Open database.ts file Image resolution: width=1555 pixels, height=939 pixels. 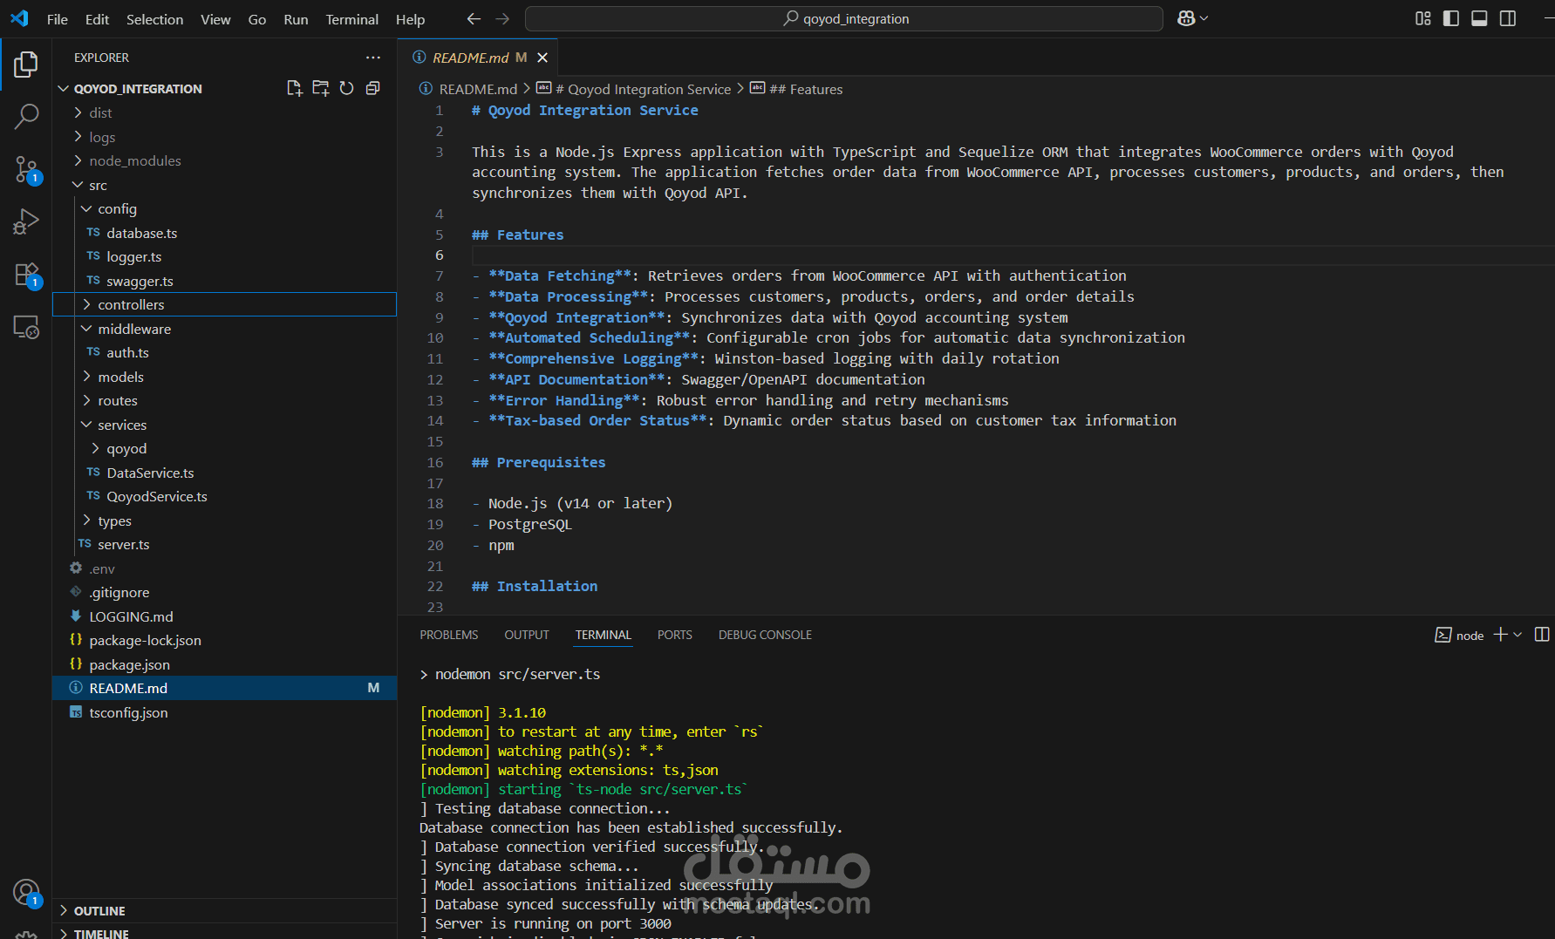click(224, 233)
